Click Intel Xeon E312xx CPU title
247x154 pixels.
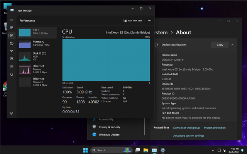click(x=128, y=32)
